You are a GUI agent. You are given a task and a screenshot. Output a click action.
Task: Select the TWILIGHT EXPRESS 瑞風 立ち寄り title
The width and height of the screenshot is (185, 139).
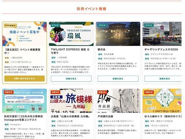click(x=70, y=51)
